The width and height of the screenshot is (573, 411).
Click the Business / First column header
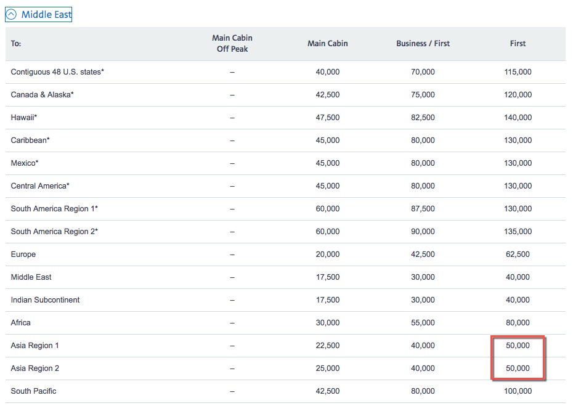coord(423,44)
